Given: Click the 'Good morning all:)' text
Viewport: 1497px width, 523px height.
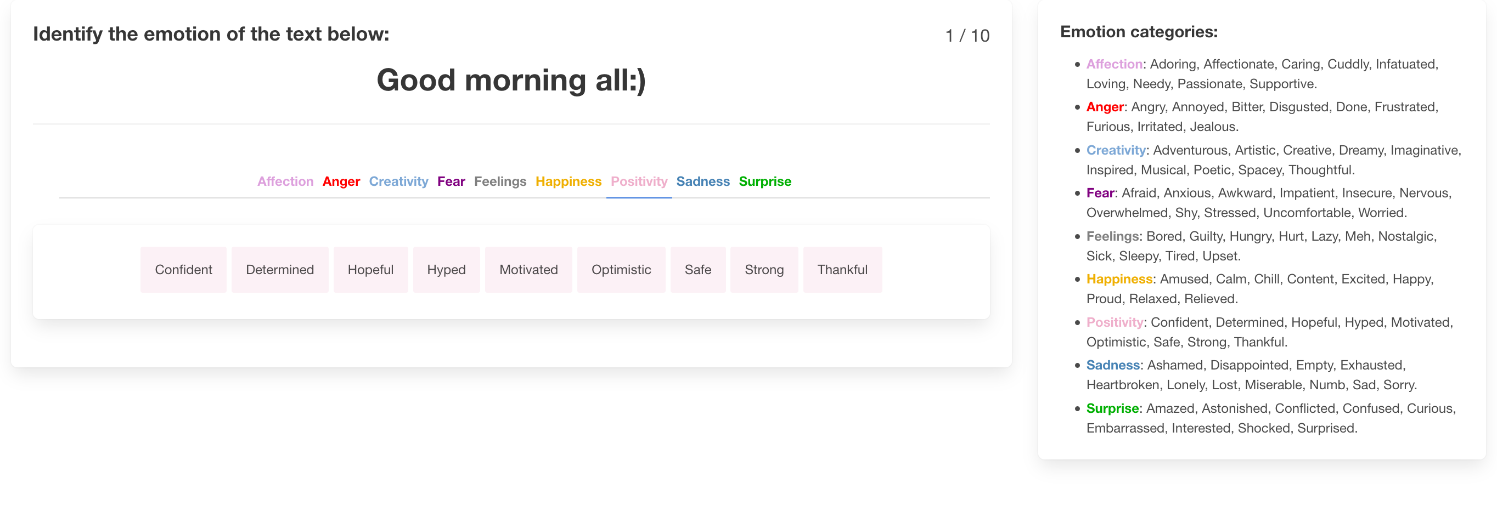Looking at the screenshot, I should click(x=511, y=80).
